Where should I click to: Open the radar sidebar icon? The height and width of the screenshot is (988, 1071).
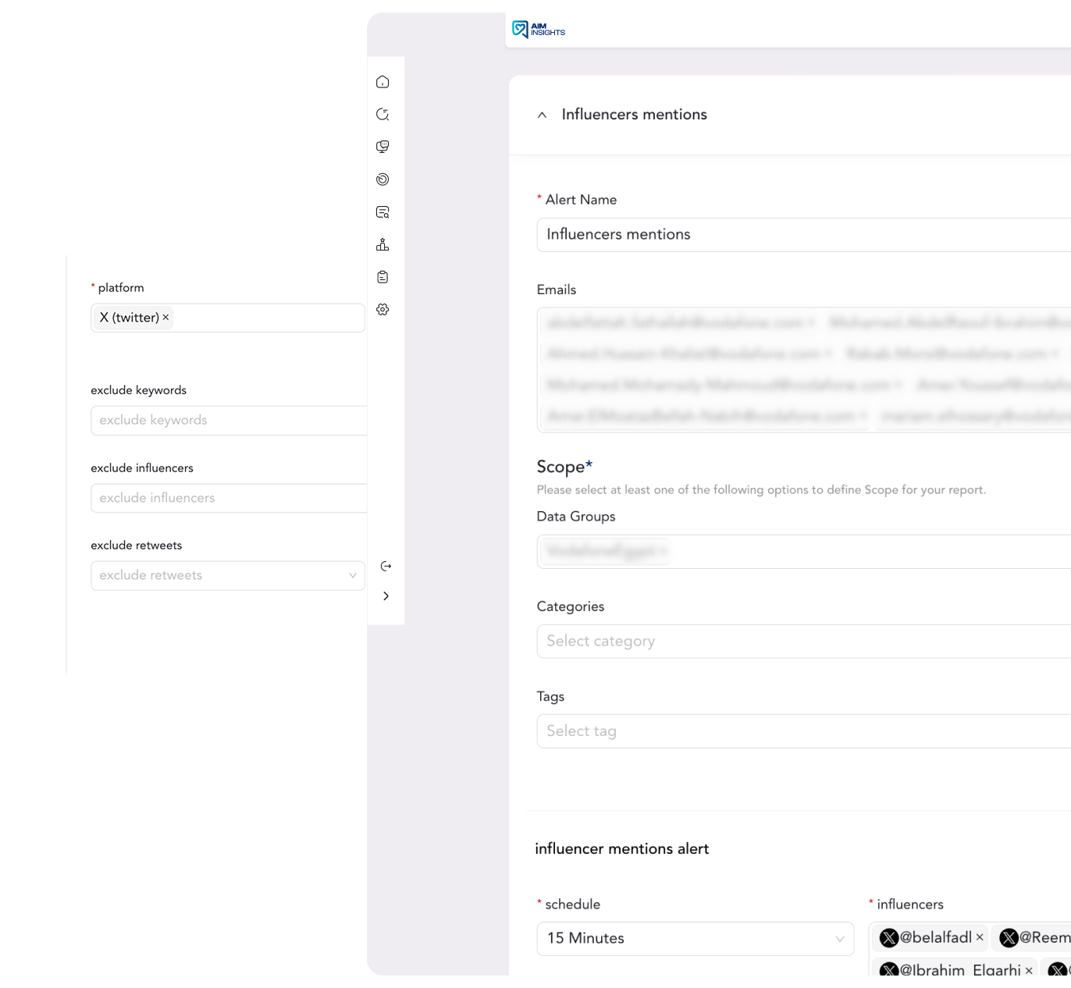(x=382, y=179)
